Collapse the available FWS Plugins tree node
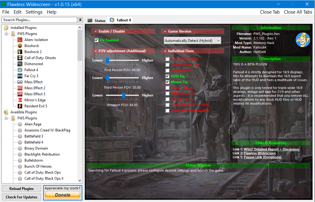This screenshot has height=202, width=315. click(6, 118)
